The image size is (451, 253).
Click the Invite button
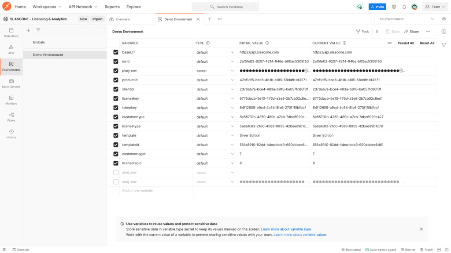pyautogui.click(x=377, y=7)
